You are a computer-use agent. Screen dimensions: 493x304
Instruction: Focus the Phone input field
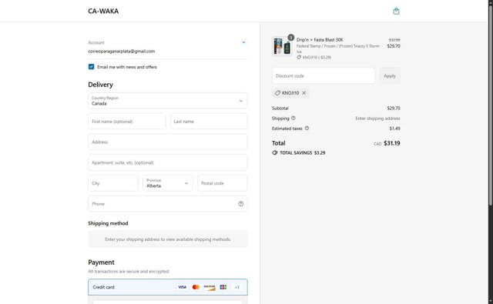tap(168, 204)
